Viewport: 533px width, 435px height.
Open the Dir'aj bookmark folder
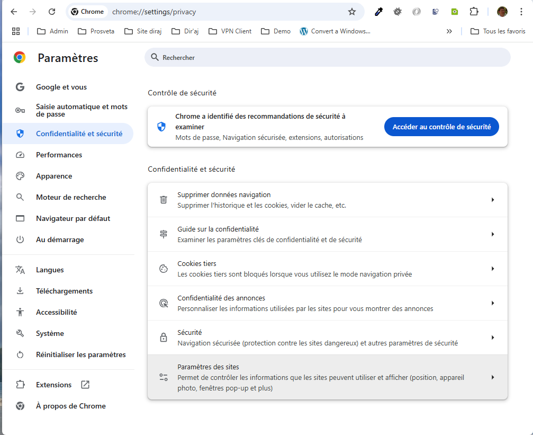click(x=185, y=31)
